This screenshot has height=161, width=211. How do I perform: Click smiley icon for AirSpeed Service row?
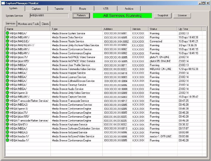click(x=7, y=132)
